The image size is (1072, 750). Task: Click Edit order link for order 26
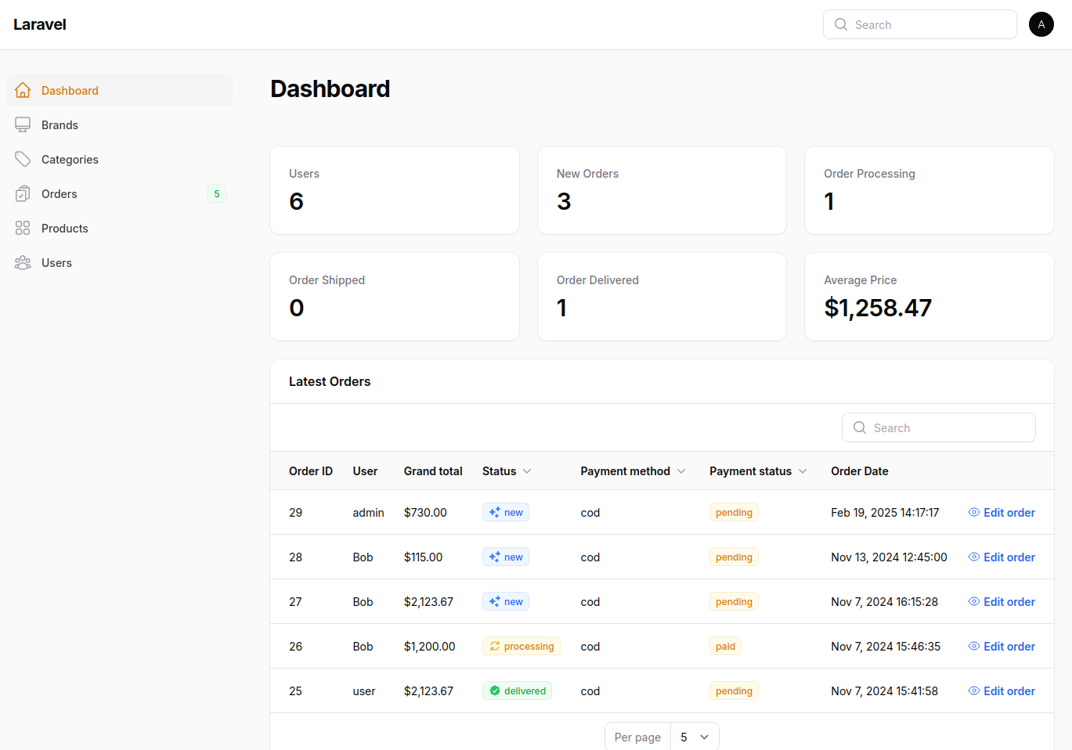point(1009,646)
